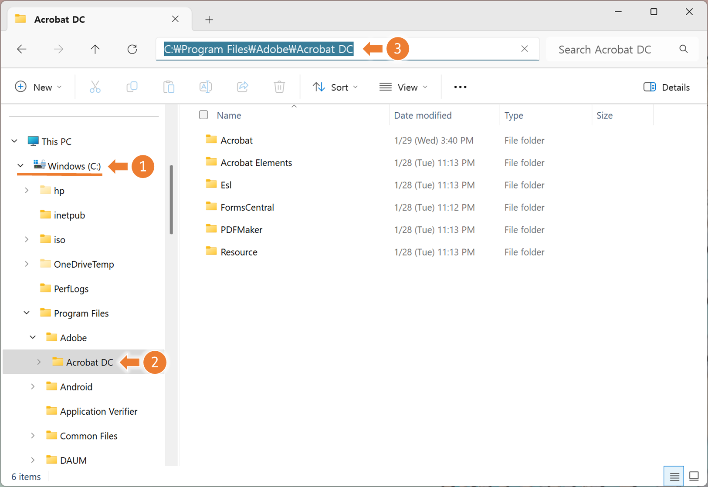Viewport: 708px width, 487px height.
Task: Toggle the Details pane
Action: coord(666,87)
